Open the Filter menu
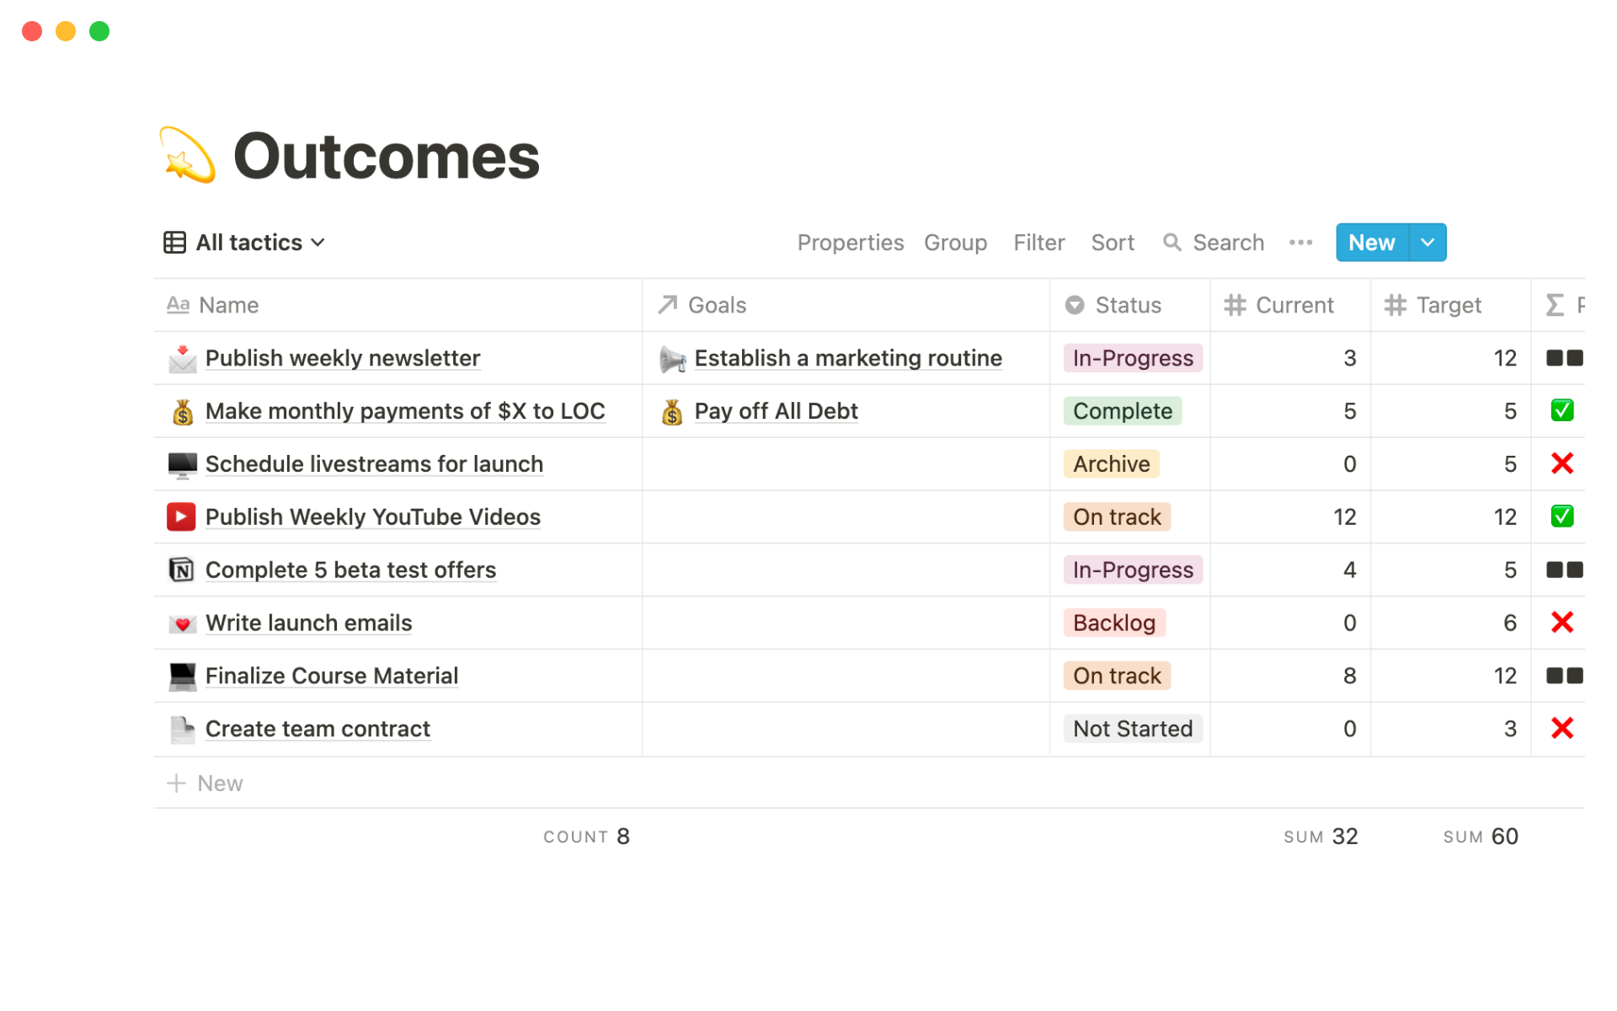Viewport: 1617px width, 1011px height. click(x=1038, y=242)
